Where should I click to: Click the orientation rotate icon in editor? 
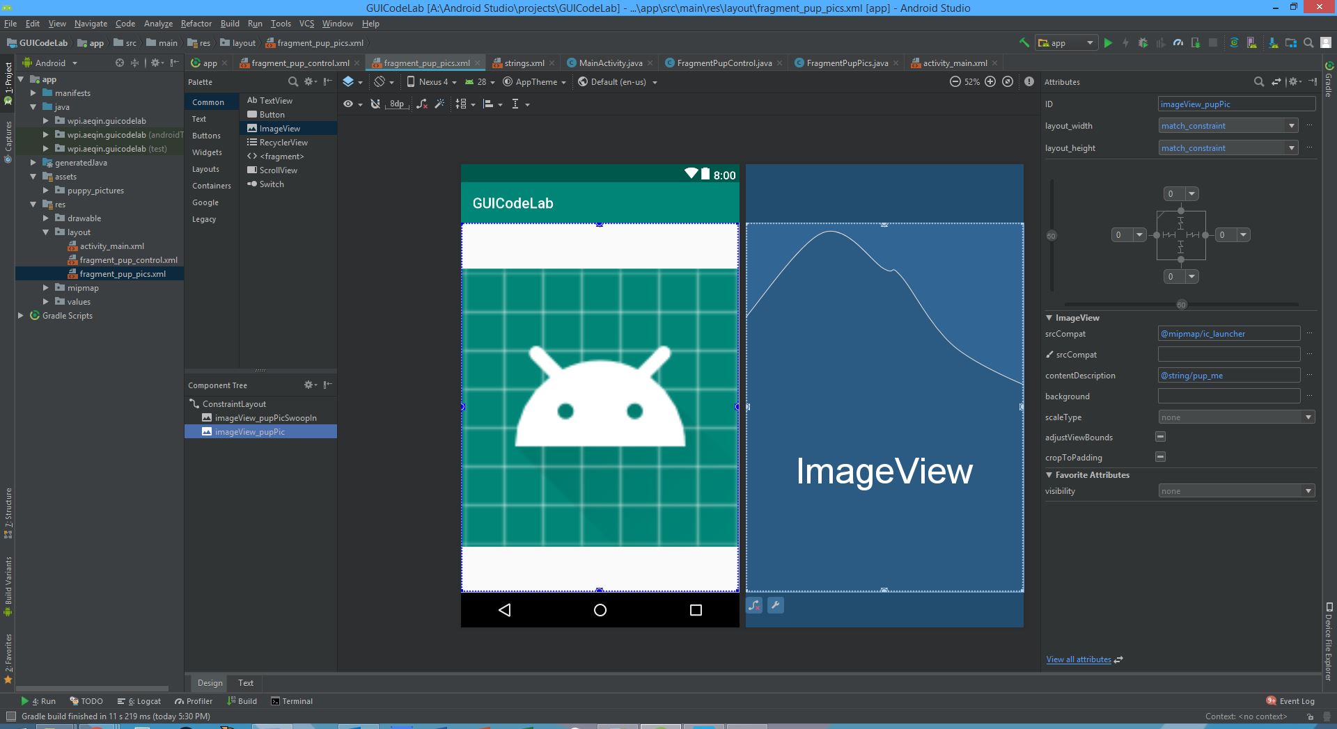(380, 81)
